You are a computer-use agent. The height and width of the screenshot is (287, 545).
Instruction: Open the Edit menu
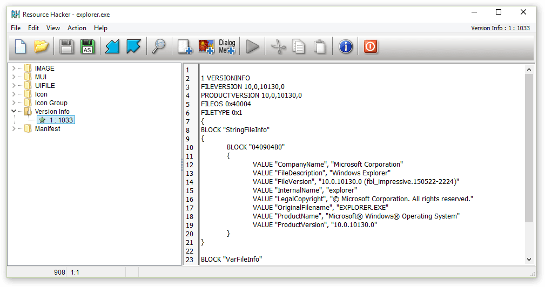tap(33, 28)
